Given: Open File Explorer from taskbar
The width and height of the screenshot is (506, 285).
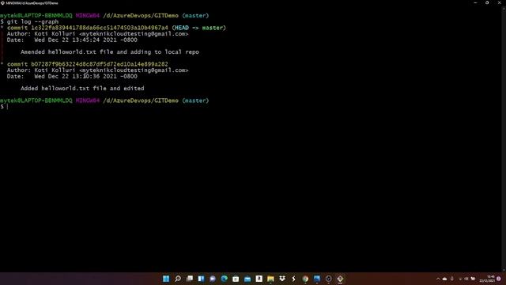Looking at the screenshot, I should point(270,279).
